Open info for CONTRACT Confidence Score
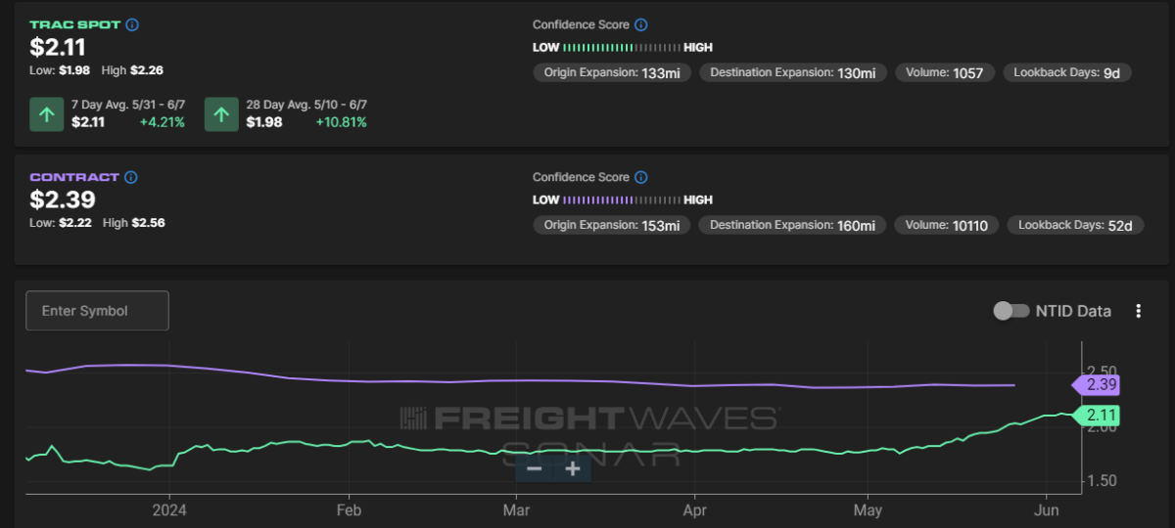Screen dimensions: 1175x528 coord(640,178)
